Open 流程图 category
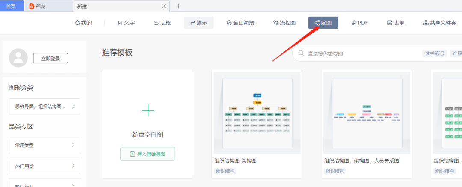The image size is (462, 187). [284, 23]
